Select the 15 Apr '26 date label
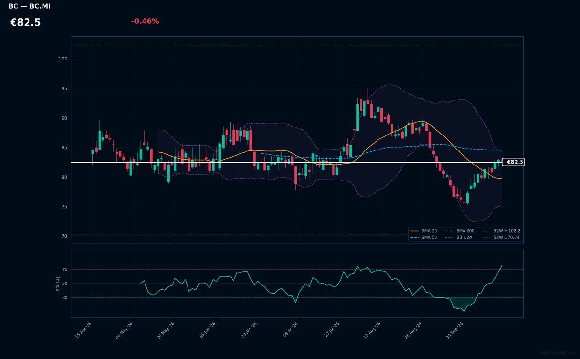580x359 pixels. tap(84, 330)
